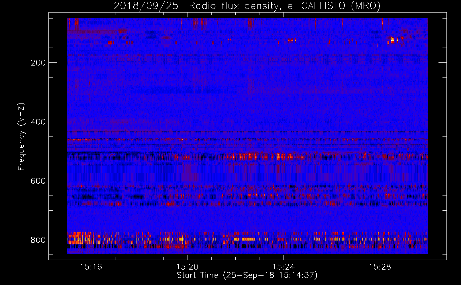Image resolution: width=461 pixels, height=285 pixels.
Task: Click the plot title 'Radio flux density, e-CALLISTO (MRO)'
Action: [x=285, y=6]
